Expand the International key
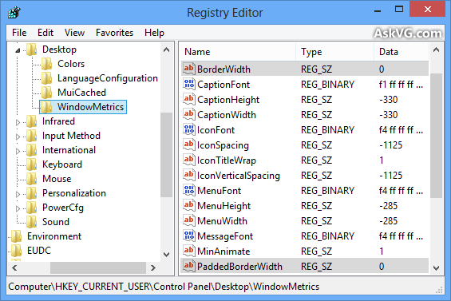This screenshot has height=301, width=451. (18, 151)
